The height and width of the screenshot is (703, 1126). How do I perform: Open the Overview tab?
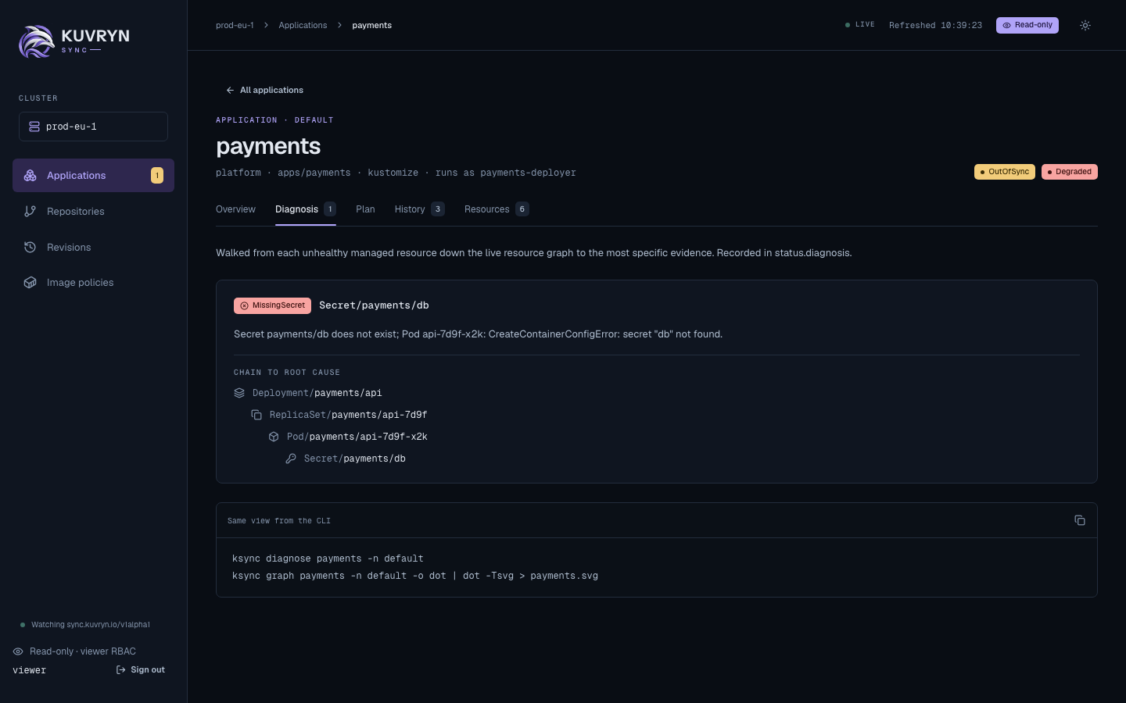pyautogui.click(x=235, y=209)
